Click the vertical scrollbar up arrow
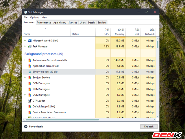The image size is (185, 139). point(158,39)
